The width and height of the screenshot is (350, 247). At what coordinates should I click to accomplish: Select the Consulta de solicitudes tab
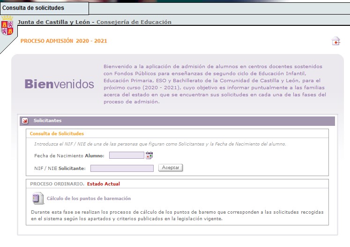(44, 8)
